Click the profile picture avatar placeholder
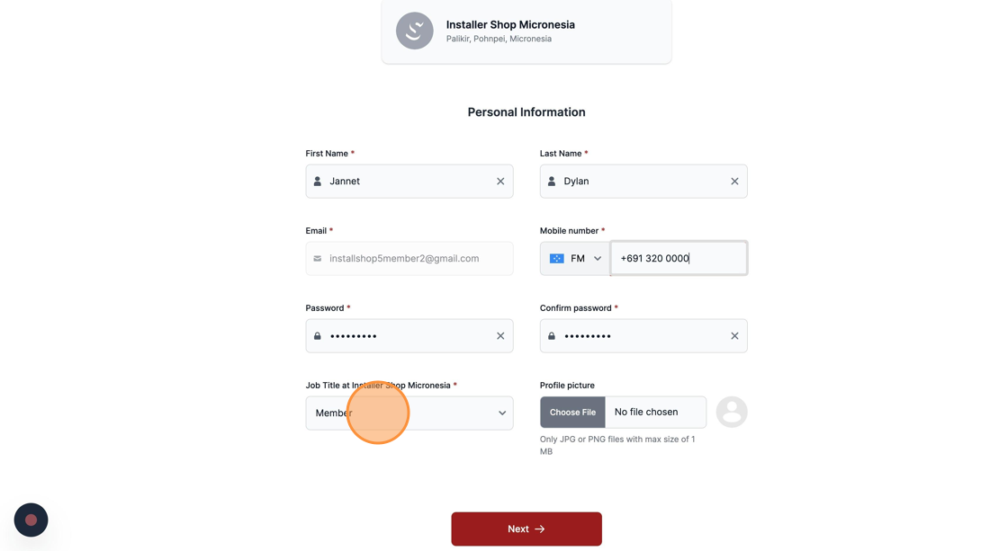Screen dimensions: 1008x551 pyautogui.click(x=732, y=412)
